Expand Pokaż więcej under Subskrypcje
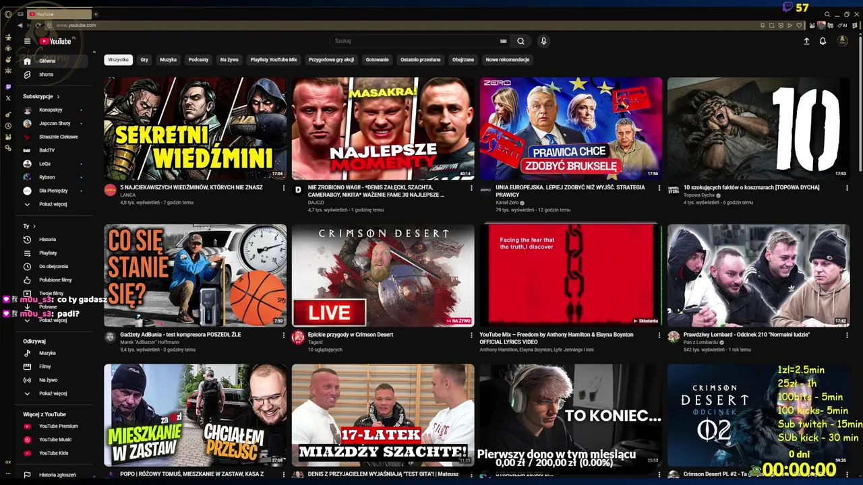863x485 pixels. [54, 204]
